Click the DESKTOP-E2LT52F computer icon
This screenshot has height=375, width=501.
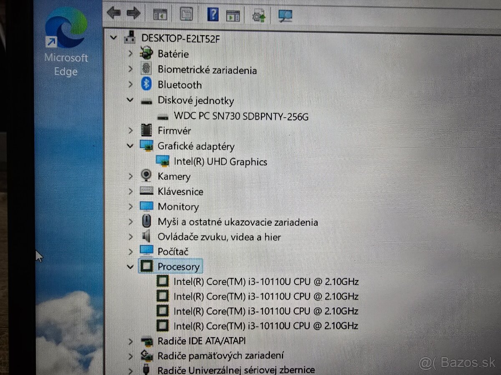point(129,37)
